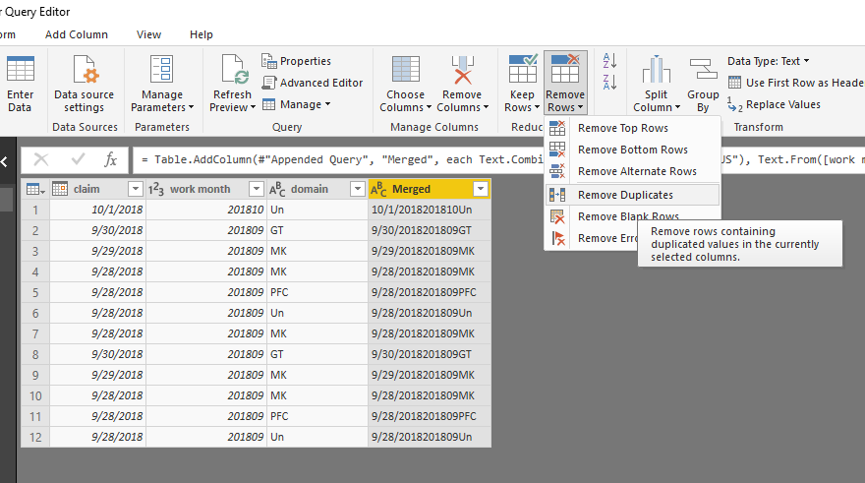Select row number 12
The width and height of the screenshot is (865, 483).
[x=35, y=437]
